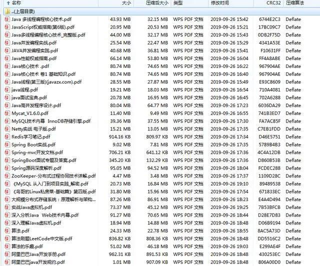The image size is (320, 266).
Task: Click PDF icon beside Netty实战 电子版.pdf
Action: [7, 129]
